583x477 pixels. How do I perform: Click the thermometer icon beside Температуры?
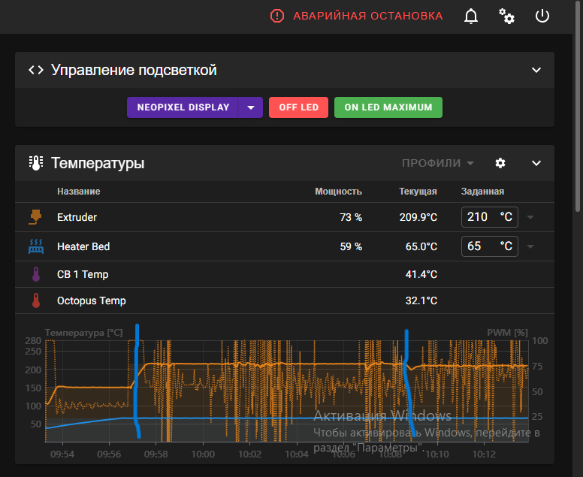(36, 163)
